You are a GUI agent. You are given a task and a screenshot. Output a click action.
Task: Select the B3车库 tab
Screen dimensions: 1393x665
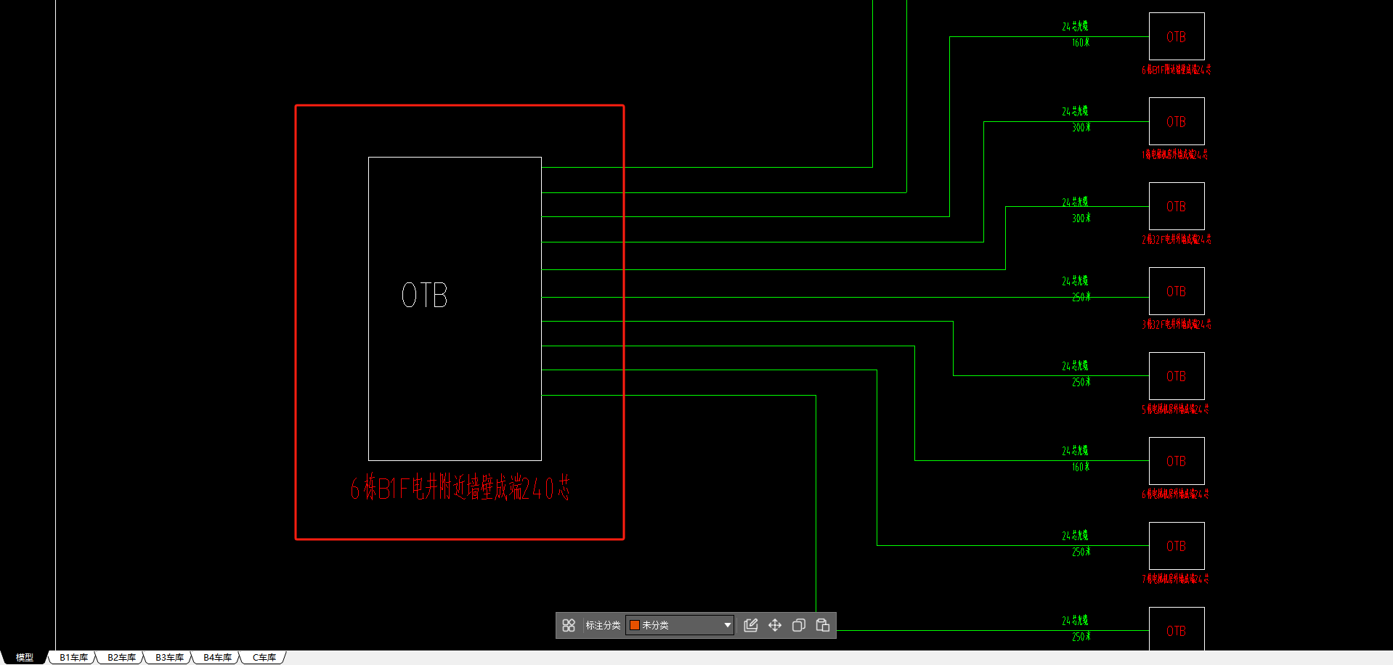[x=169, y=658]
